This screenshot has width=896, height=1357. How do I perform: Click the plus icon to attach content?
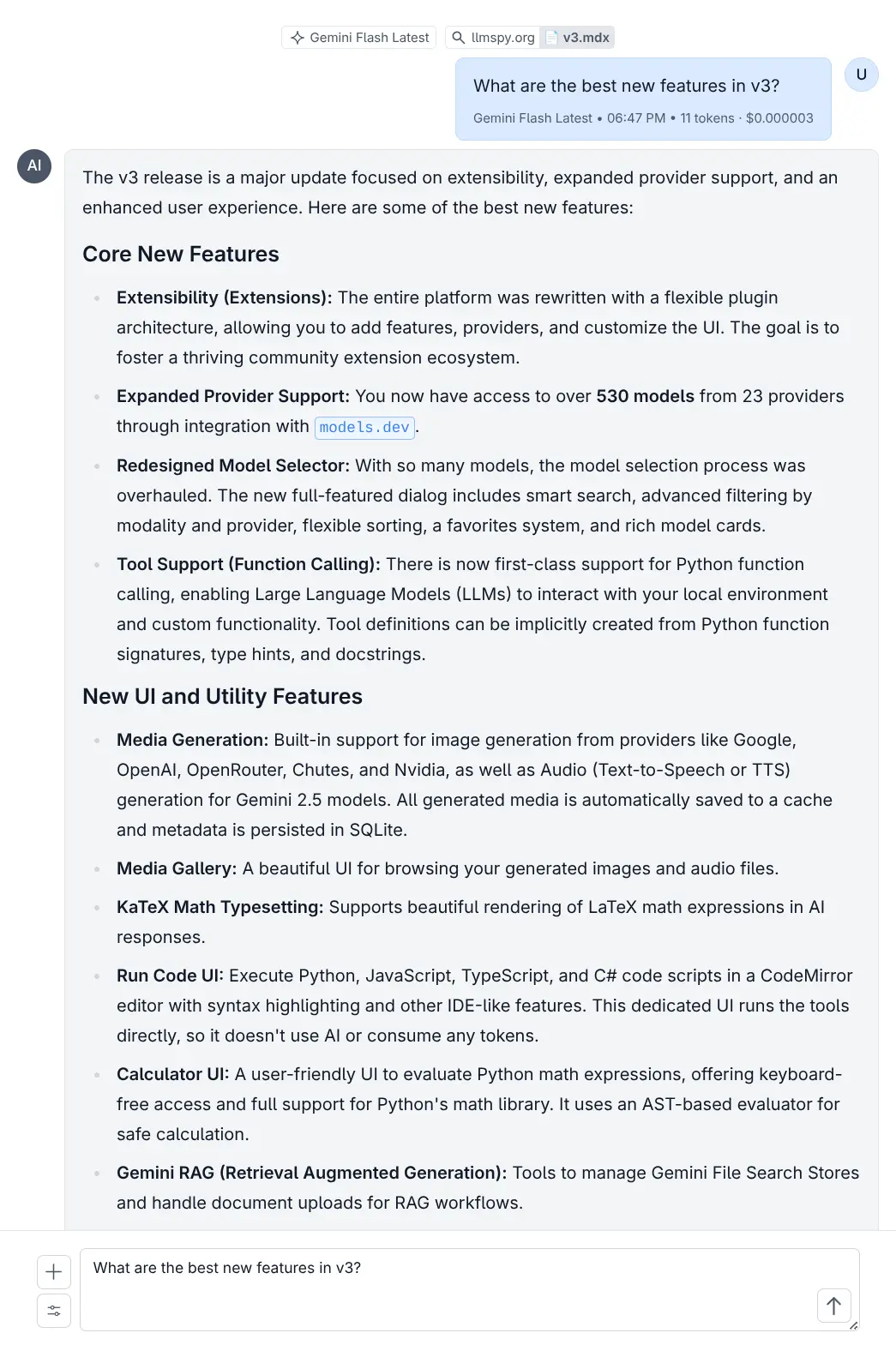(x=53, y=1272)
